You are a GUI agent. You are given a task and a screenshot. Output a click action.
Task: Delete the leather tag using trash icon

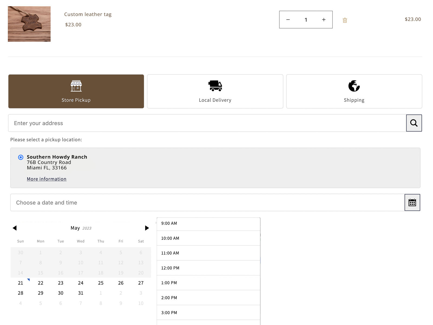tap(345, 20)
